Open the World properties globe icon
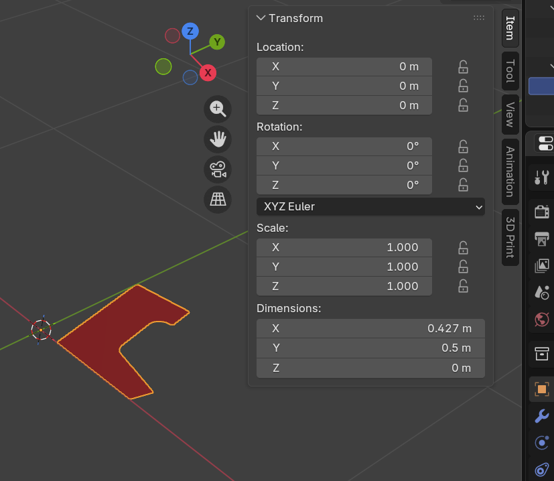This screenshot has width=554, height=481. [x=541, y=319]
